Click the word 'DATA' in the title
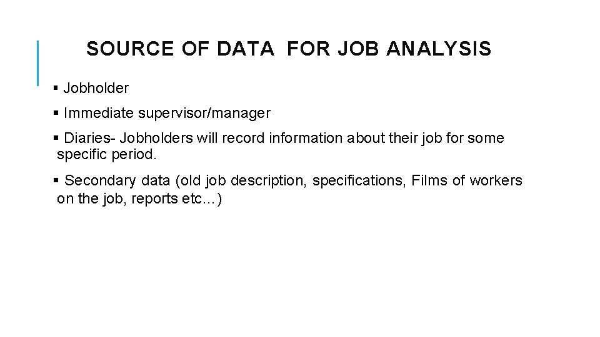 pyautogui.click(x=246, y=49)
